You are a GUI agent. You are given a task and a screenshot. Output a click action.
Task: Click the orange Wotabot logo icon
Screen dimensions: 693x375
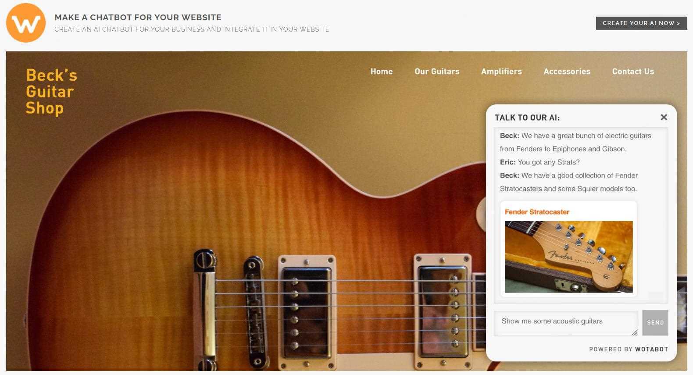tap(26, 23)
